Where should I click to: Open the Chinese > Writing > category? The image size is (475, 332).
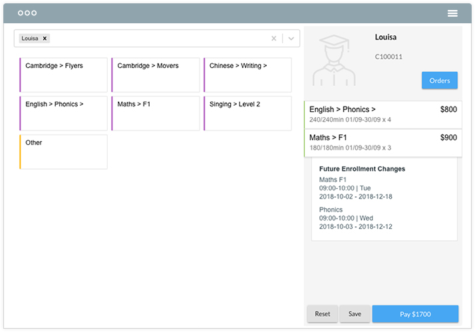point(247,75)
